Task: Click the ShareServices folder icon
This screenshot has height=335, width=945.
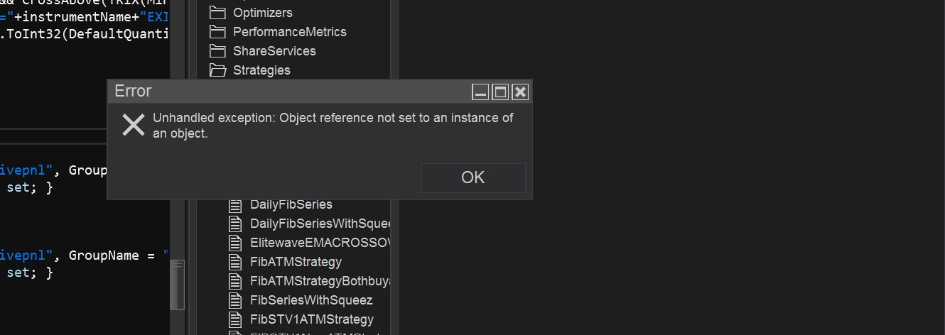Action: [x=217, y=51]
